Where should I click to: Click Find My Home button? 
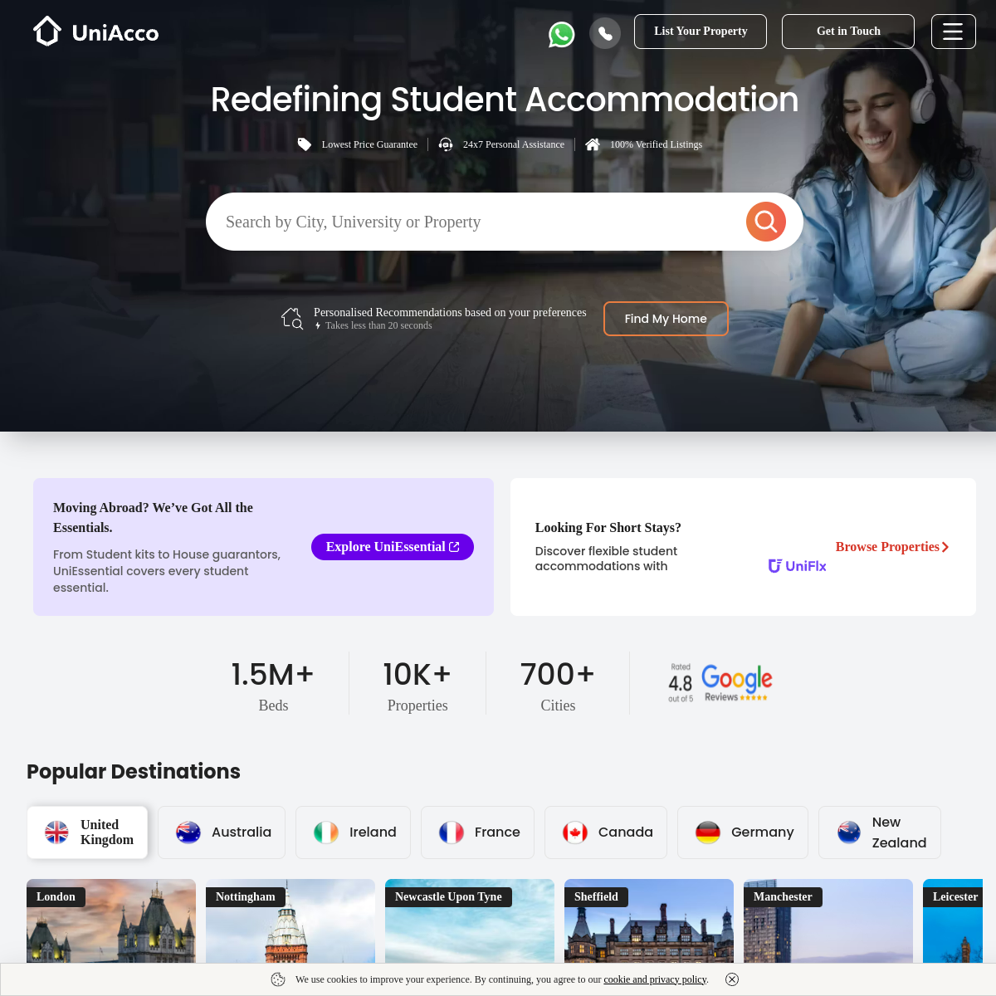point(666,319)
